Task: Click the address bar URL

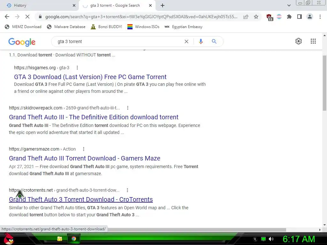Action: point(141,17)
